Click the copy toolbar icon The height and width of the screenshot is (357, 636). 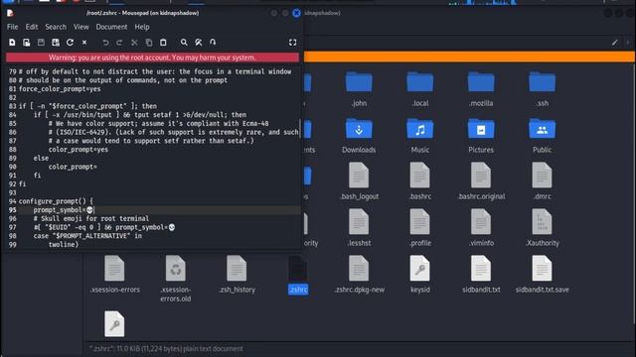coord(149,43)
